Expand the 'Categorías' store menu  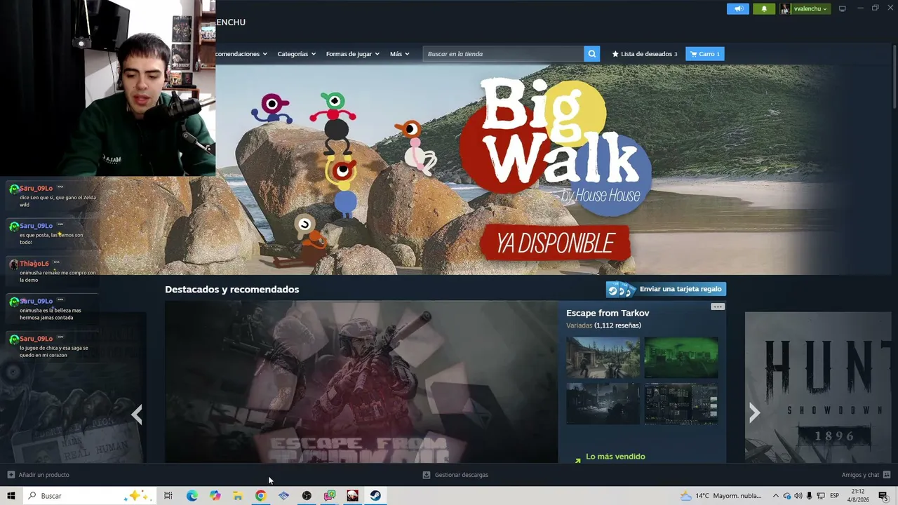click(x=297, y=54)
